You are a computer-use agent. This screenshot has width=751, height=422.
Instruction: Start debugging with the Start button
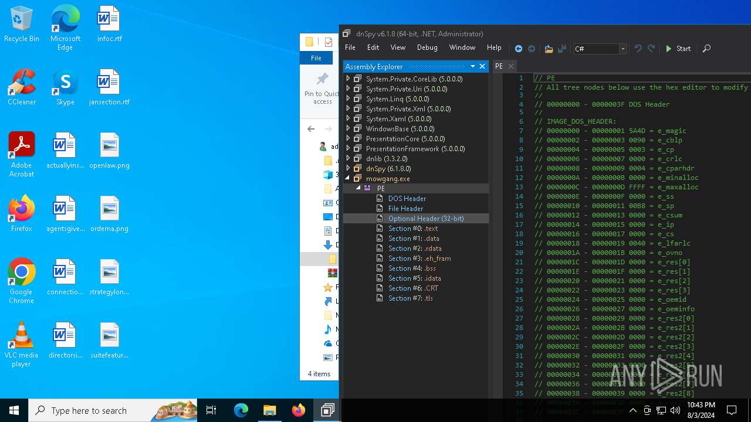click(x=678, y=49)
